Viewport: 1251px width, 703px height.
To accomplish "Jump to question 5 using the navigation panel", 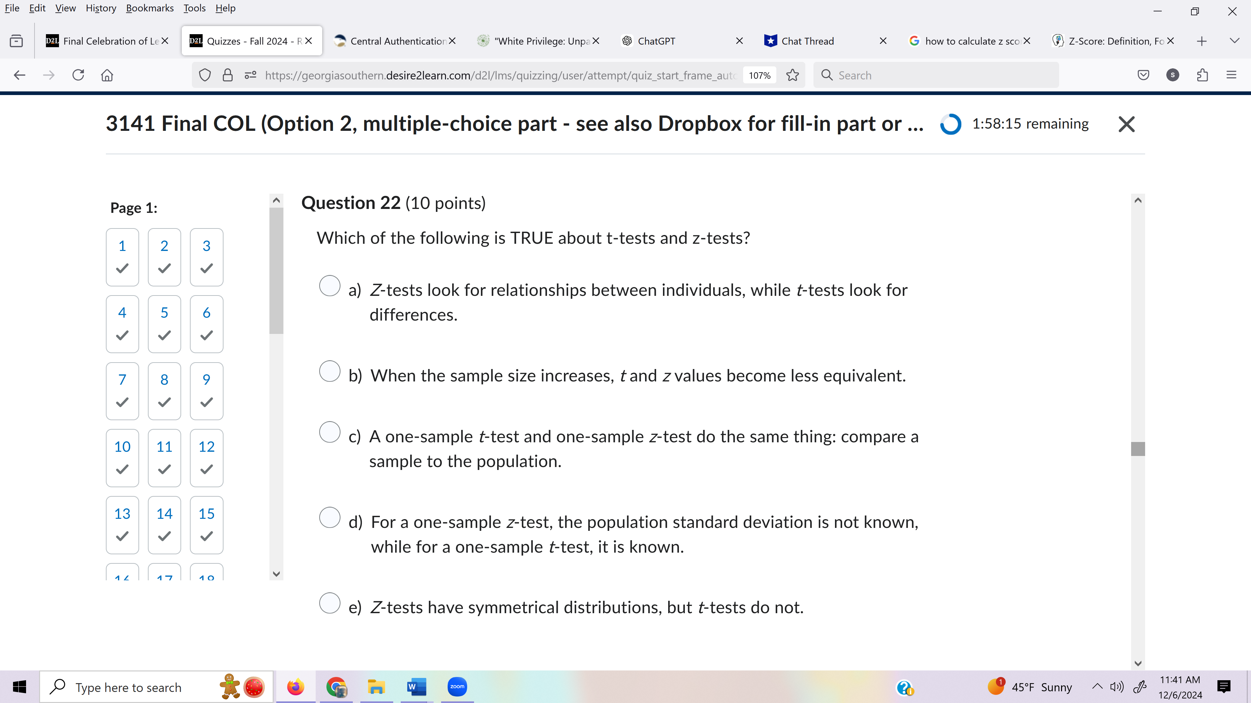I will [x=164, y=324].
